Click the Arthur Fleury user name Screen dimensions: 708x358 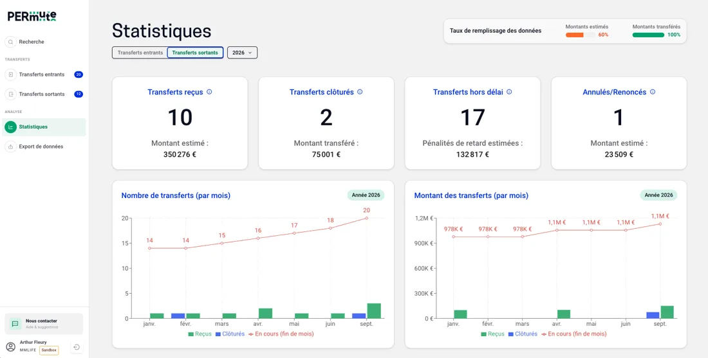[33, 342]
